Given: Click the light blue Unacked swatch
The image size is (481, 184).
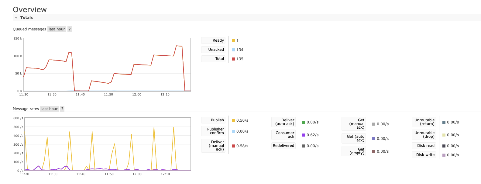Looking at the screenshot, I should point(233,50).
